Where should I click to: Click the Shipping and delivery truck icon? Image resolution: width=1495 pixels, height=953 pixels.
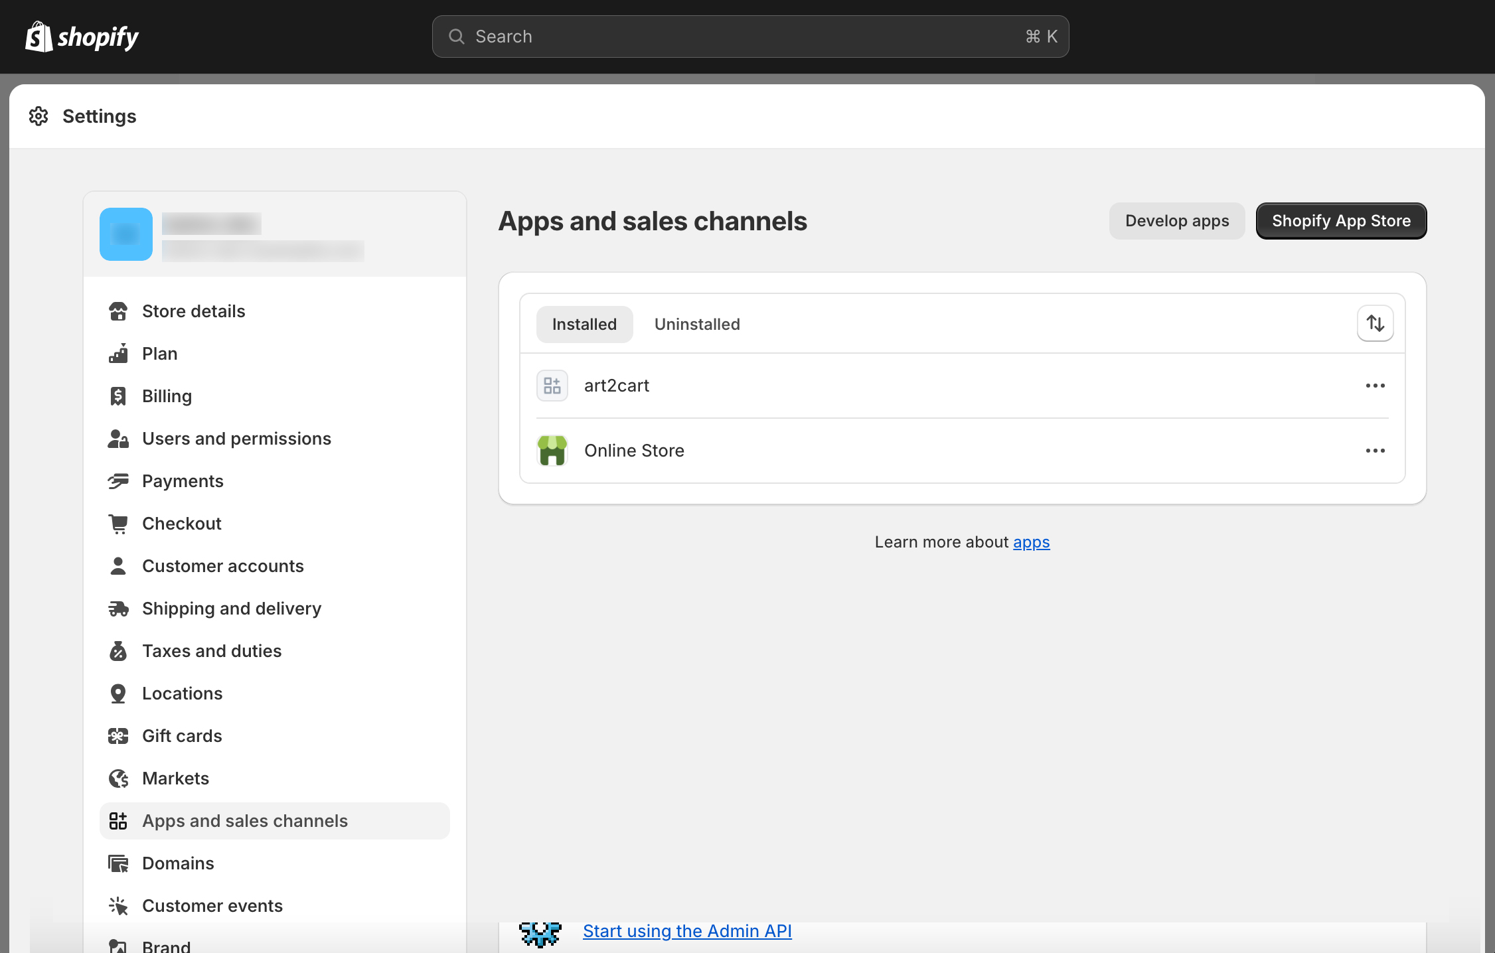(118, 609)
